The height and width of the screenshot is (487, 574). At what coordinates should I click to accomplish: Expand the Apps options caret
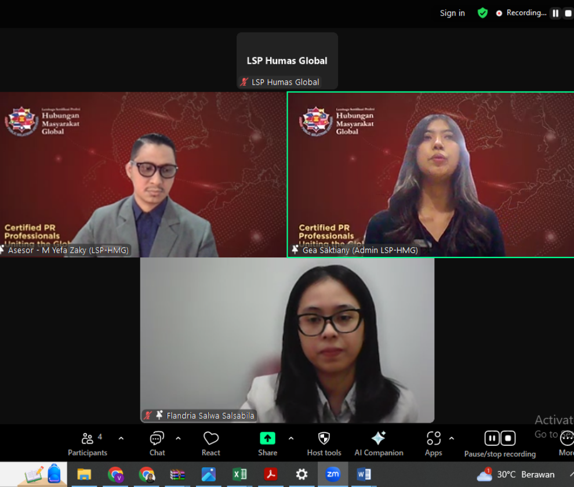pos(452,438)
